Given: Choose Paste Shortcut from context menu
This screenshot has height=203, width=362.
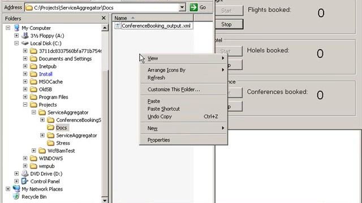Looking at the screenshot, I should coord(183,109).
